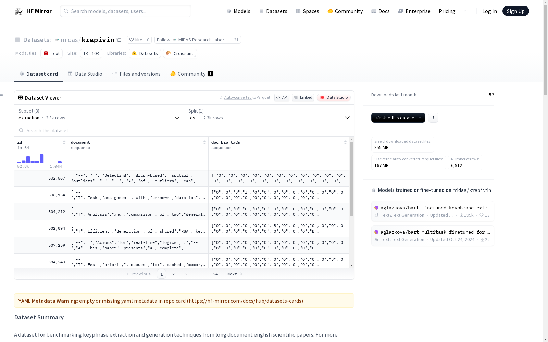Sort the id column
Screen dimensions: 548x342
point(64,142)
